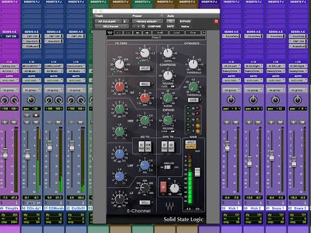Toggle the DYN TO bypass switch
The height and width of the screenshot is (233, 311).
[165, 146]
